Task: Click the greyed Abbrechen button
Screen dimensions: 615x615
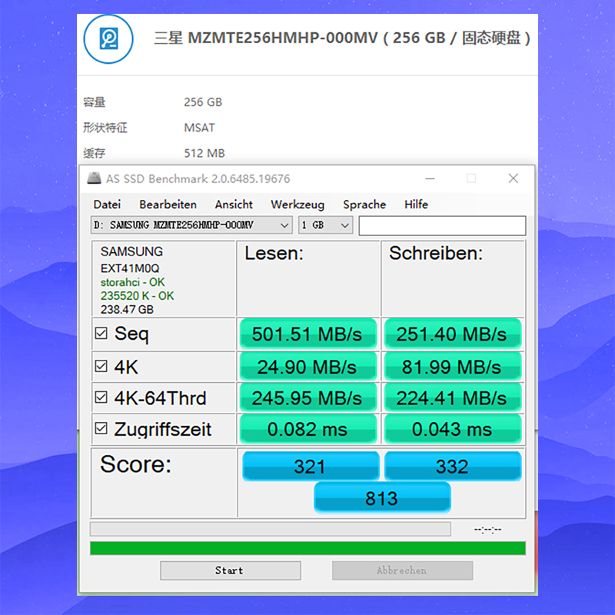Action: click(x=402, y=570)
